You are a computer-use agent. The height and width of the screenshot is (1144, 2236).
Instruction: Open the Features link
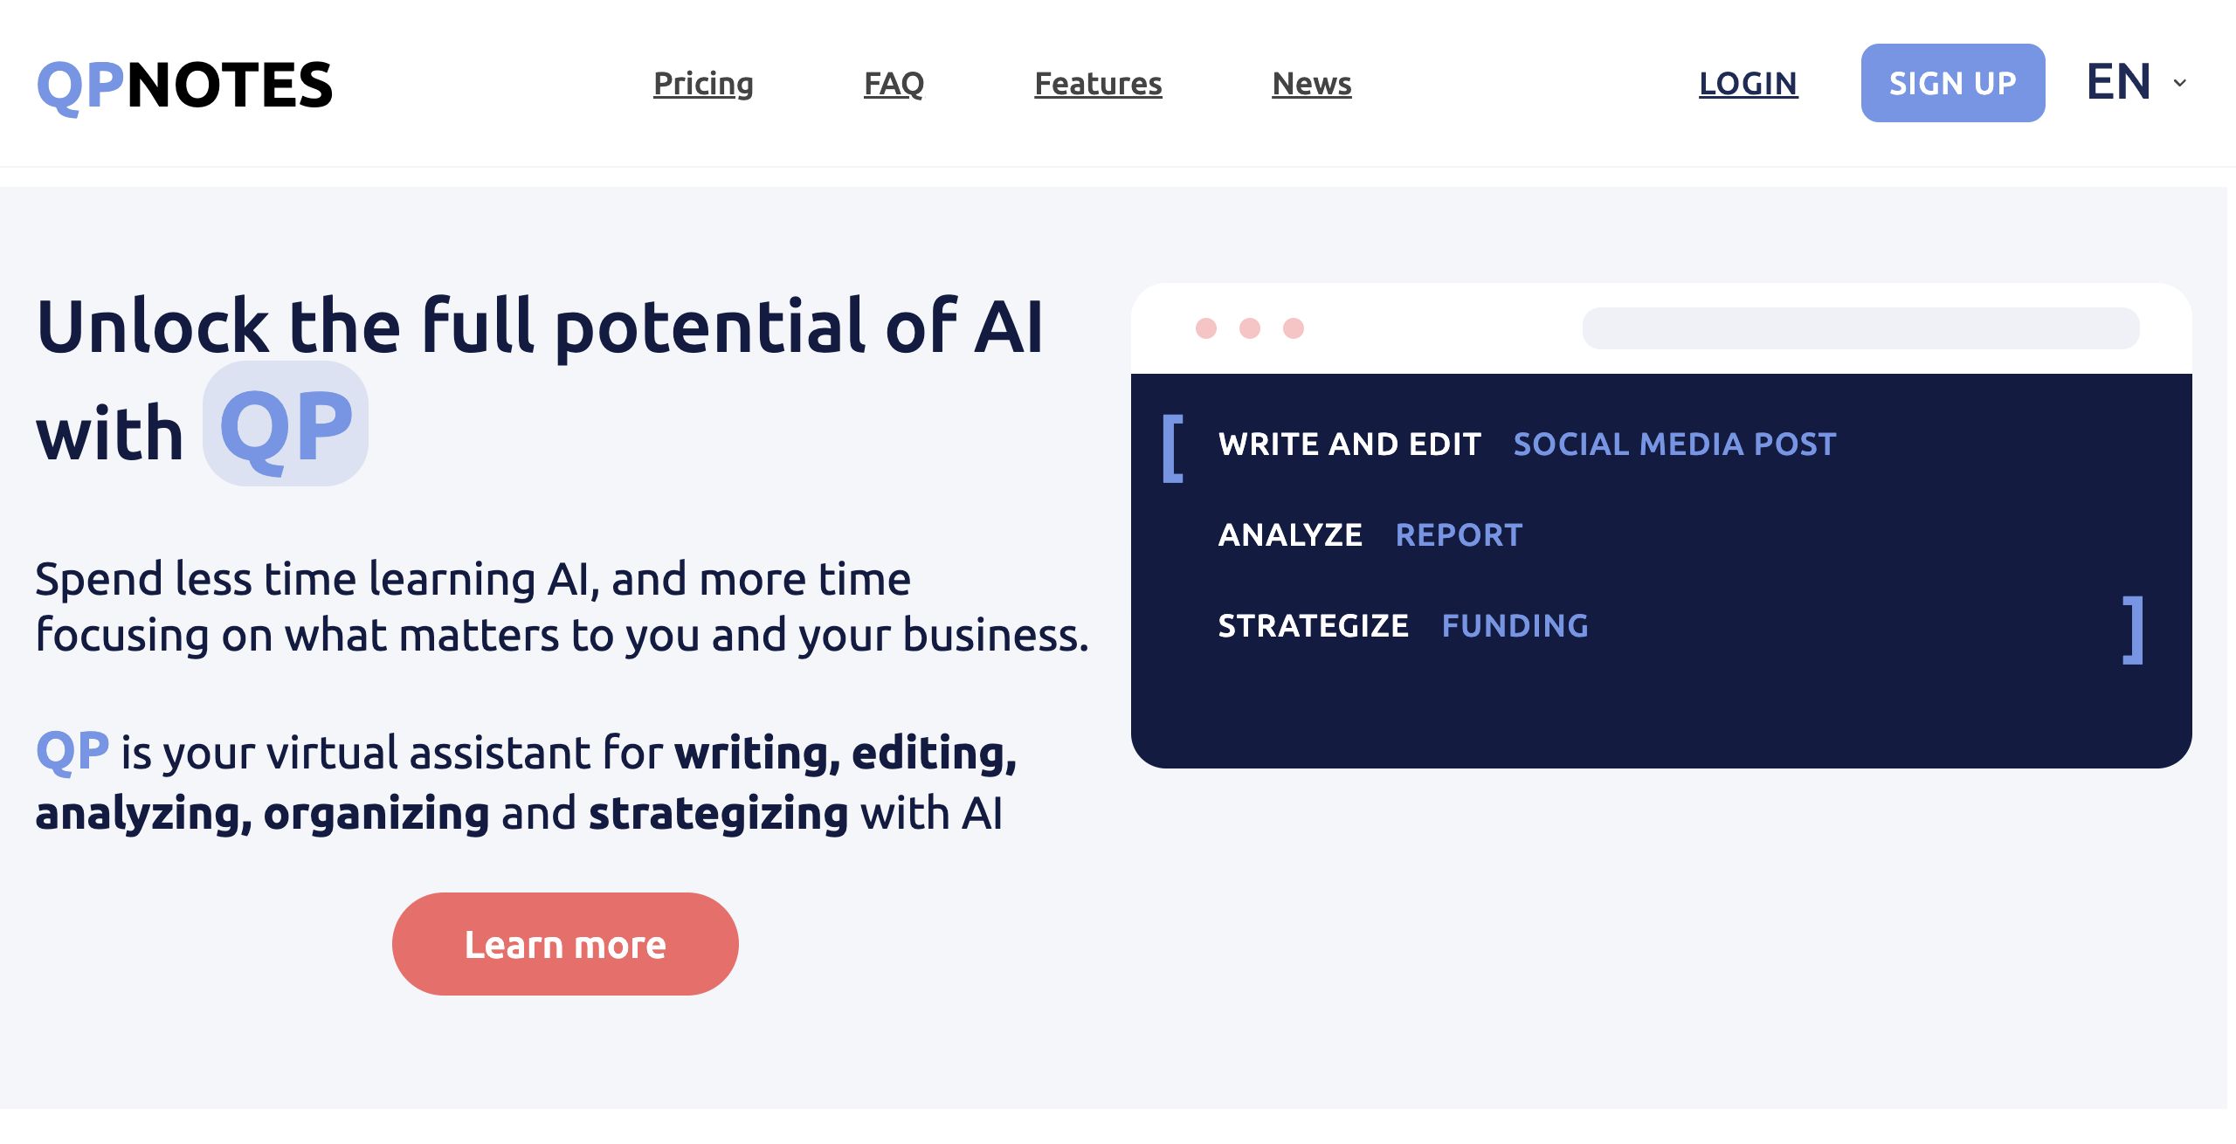click(1098, 84)
